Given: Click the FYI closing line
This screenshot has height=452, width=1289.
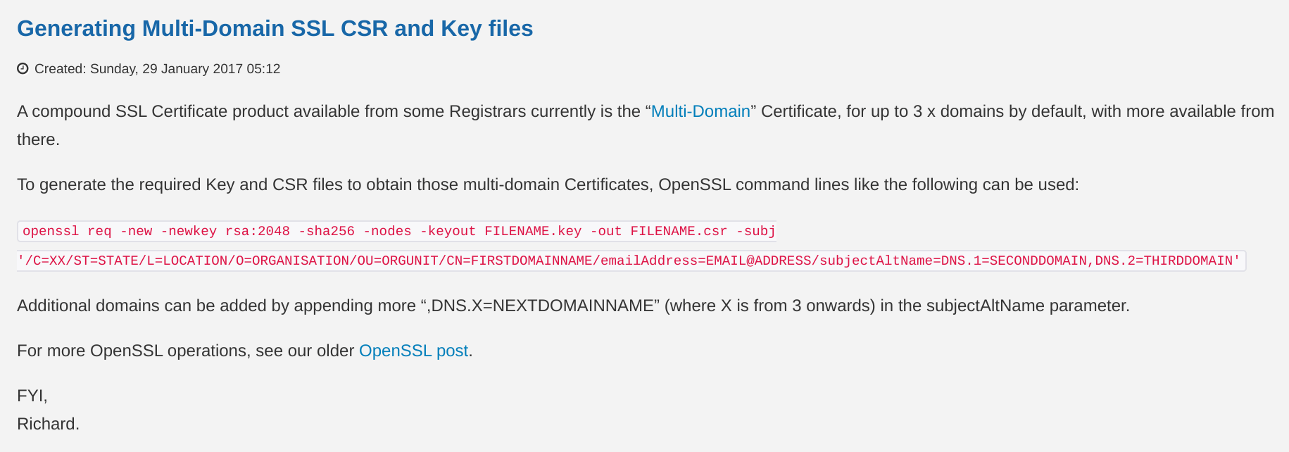Looking at the screenshot, I should 32,396.
